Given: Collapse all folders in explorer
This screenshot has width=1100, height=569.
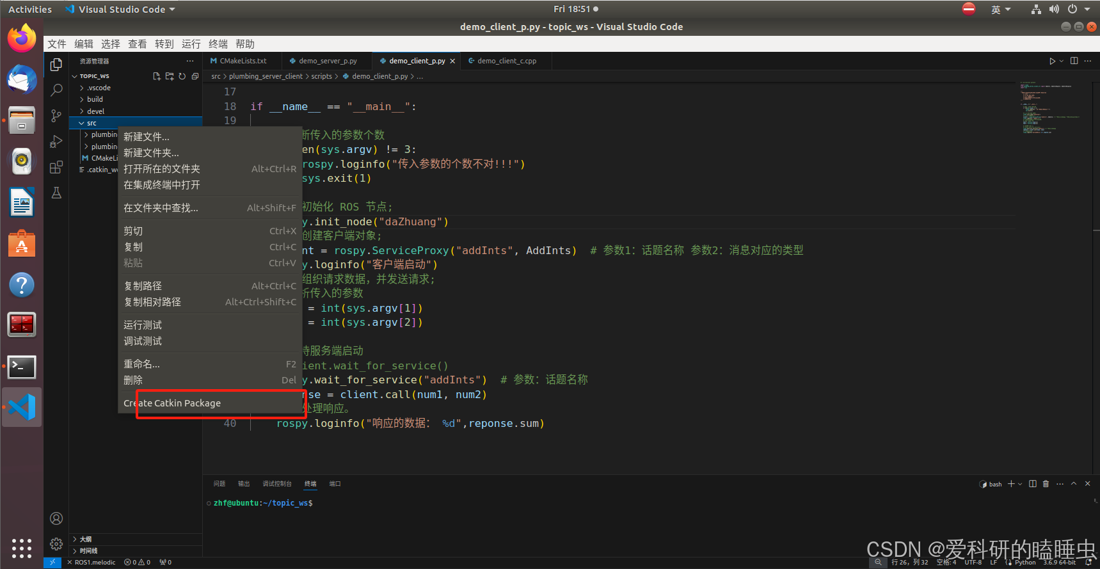Looking at the screenshot, I should pyautogui.click(x=195, y=76).
